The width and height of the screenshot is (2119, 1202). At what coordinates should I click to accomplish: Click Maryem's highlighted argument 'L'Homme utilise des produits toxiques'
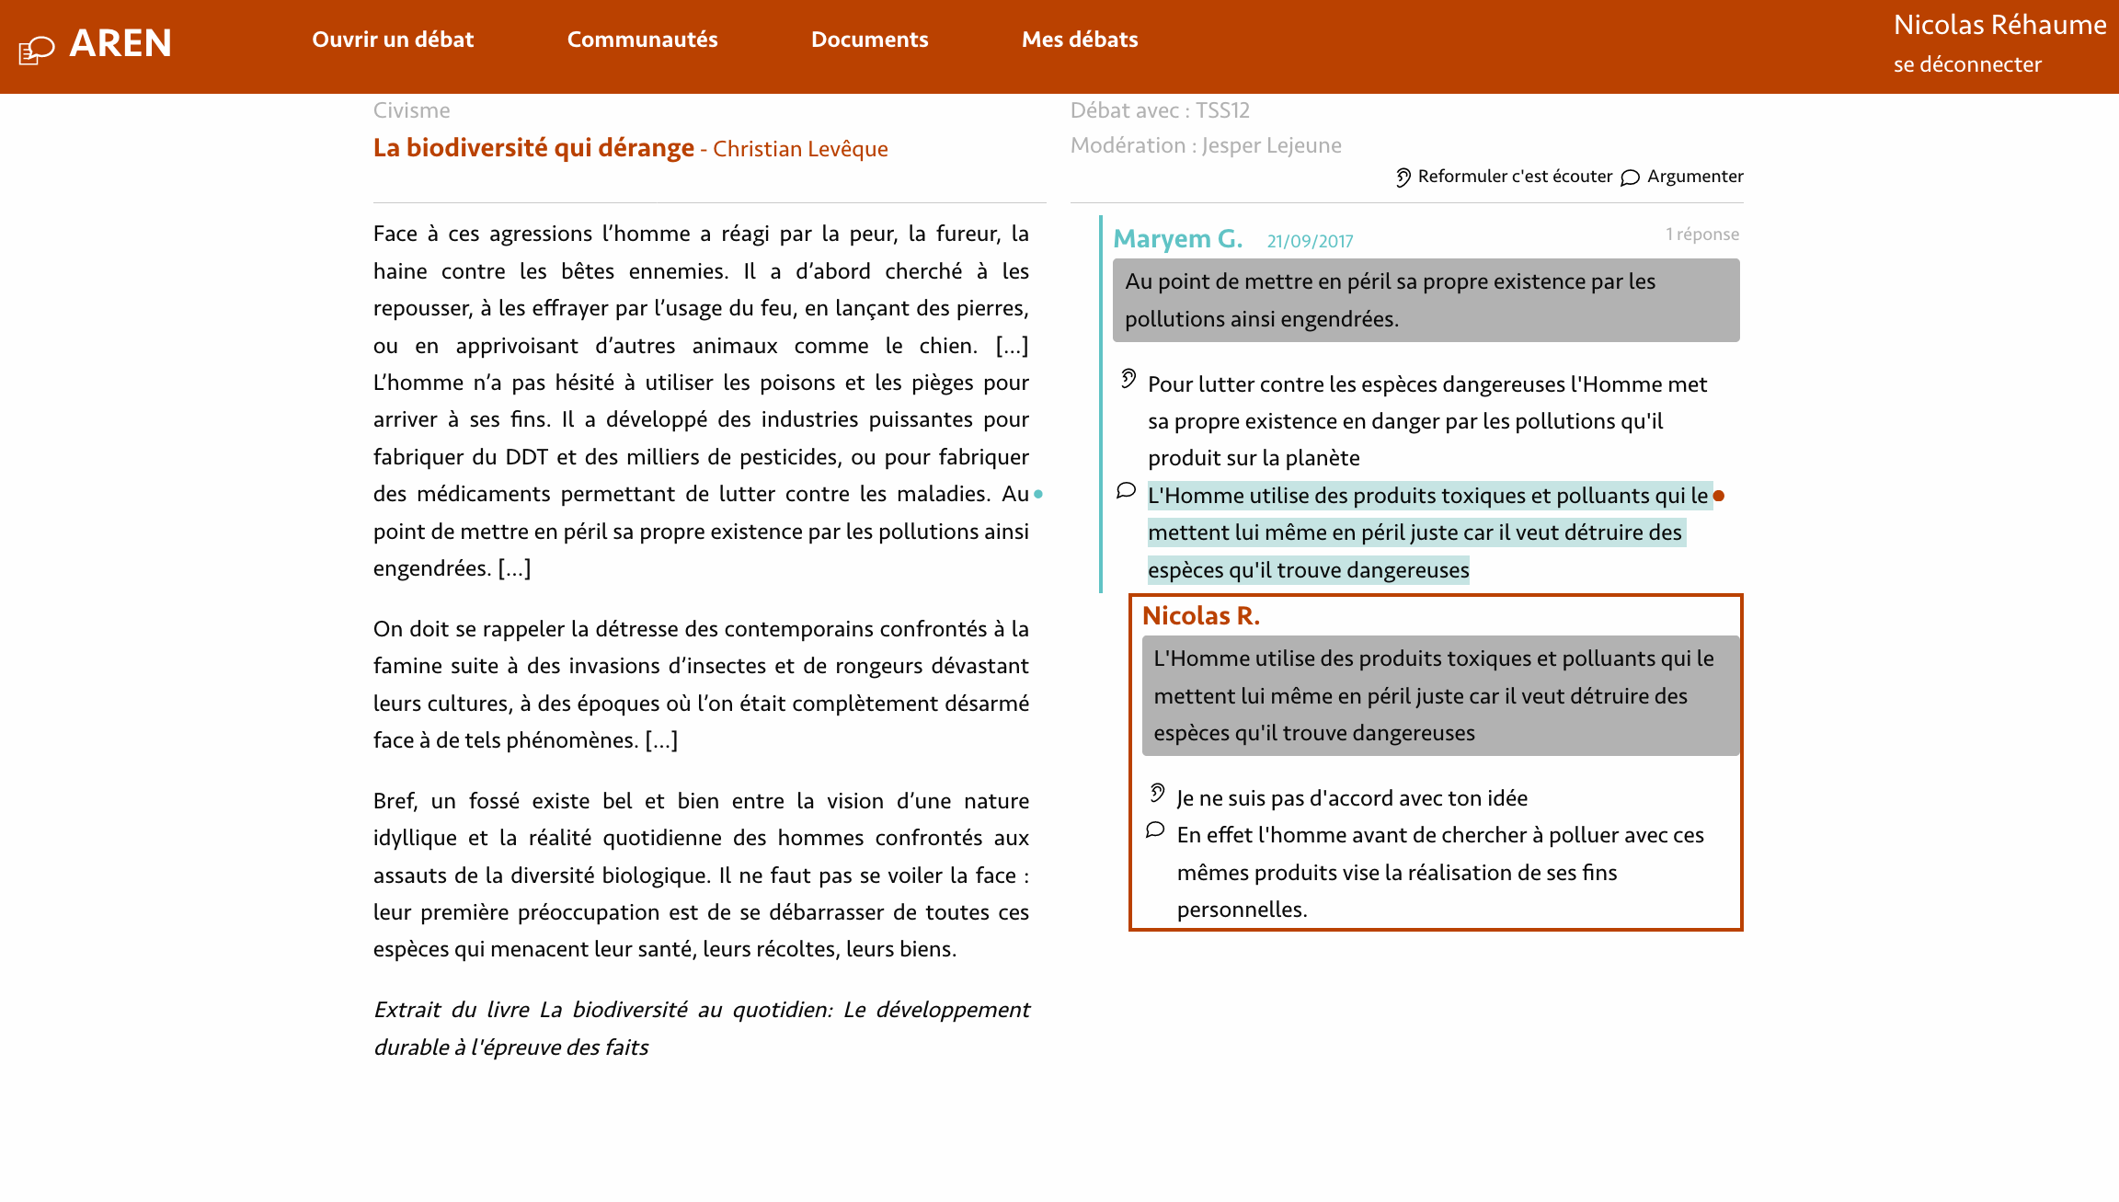[1428, 532]
